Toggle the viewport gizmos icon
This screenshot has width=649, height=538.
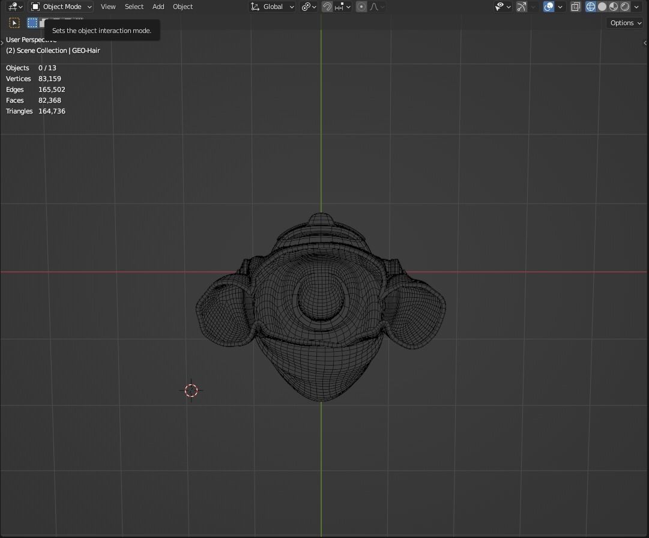tap(522, 7)
